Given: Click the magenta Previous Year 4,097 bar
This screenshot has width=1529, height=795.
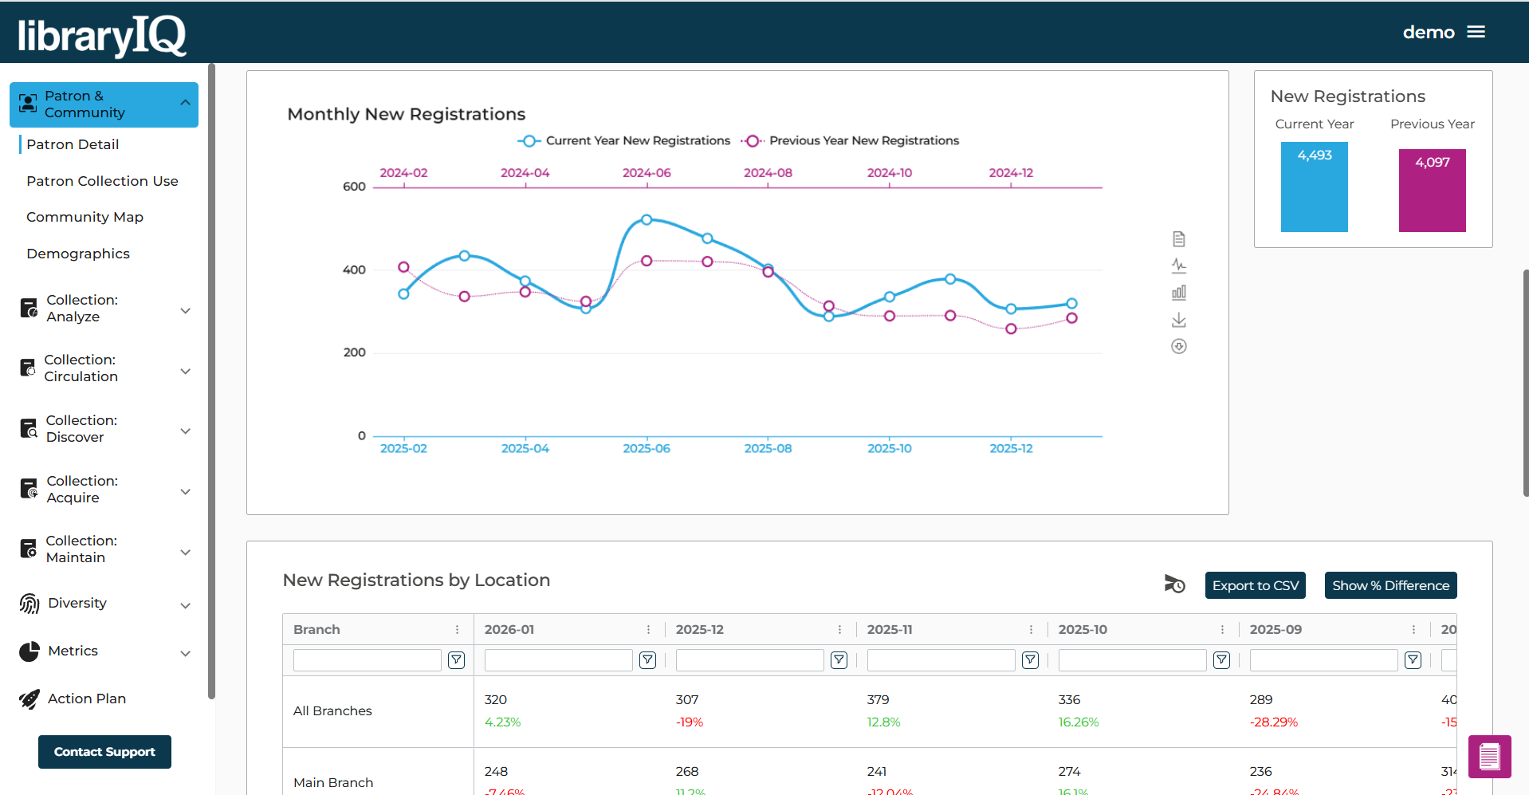Looking at the screenshot, I should pyautogui.click(x=1433, y=191).
